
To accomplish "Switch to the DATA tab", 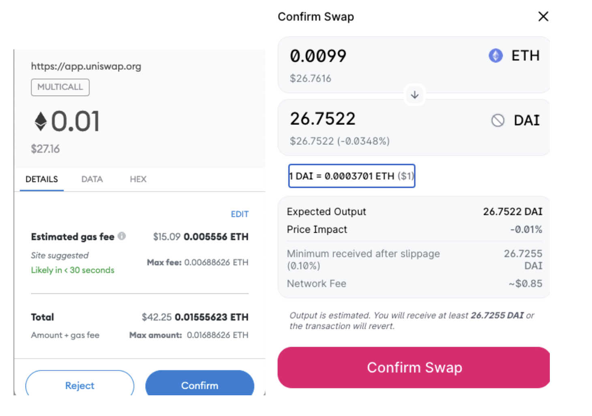I will 92,179.
